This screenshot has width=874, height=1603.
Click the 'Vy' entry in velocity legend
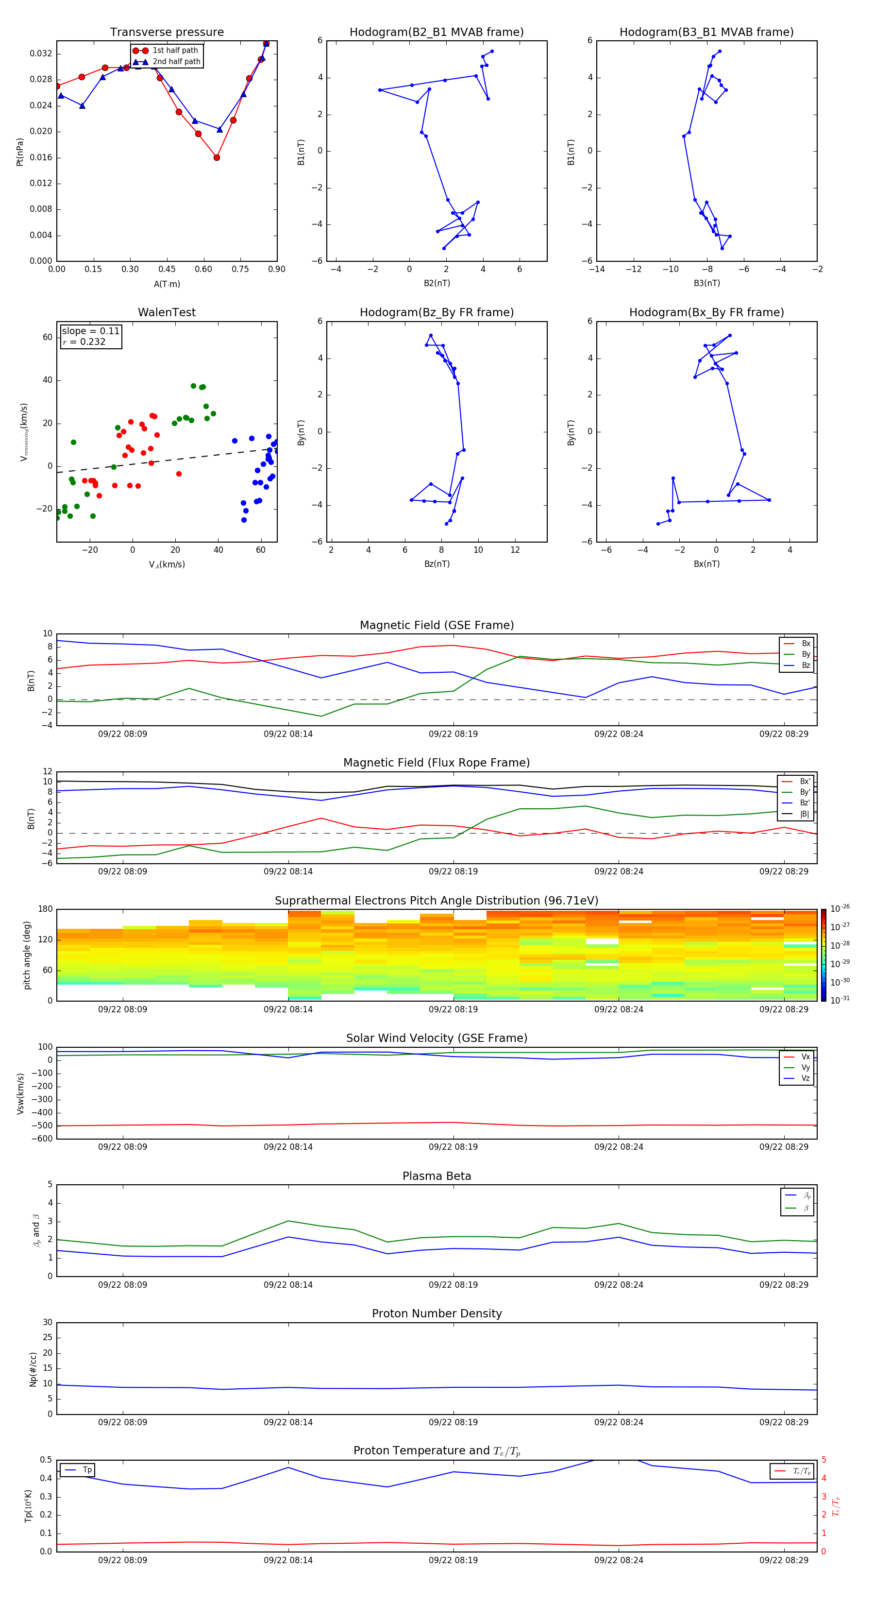coord(797,1068)
